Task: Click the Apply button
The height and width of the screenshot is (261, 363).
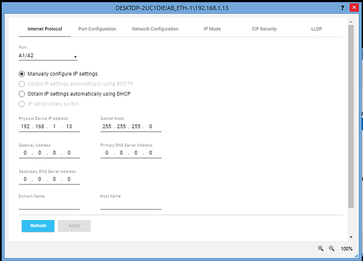Action: coord(74,226)
